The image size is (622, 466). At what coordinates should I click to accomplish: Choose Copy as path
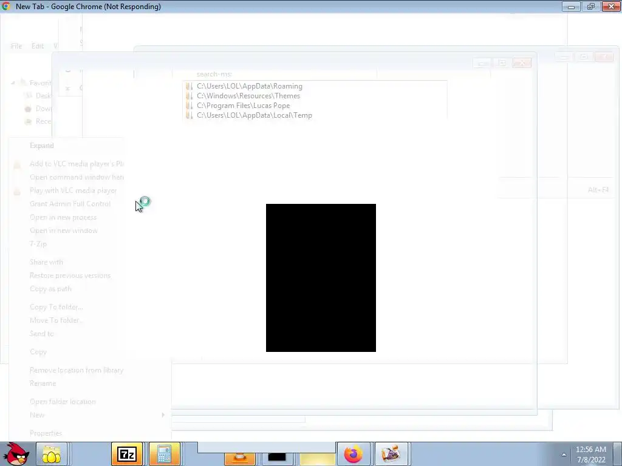click(50, 289)
